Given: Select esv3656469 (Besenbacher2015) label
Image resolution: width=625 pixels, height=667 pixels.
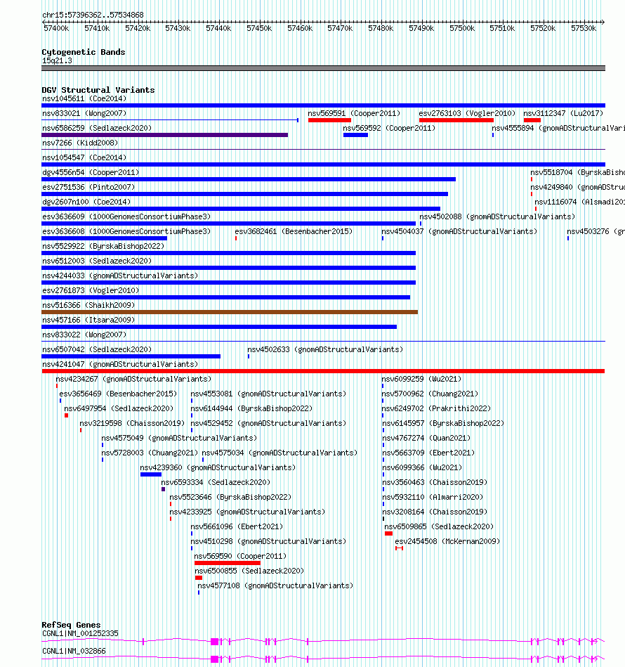Looking at the screenshot, I should click(x=118, y=394).
